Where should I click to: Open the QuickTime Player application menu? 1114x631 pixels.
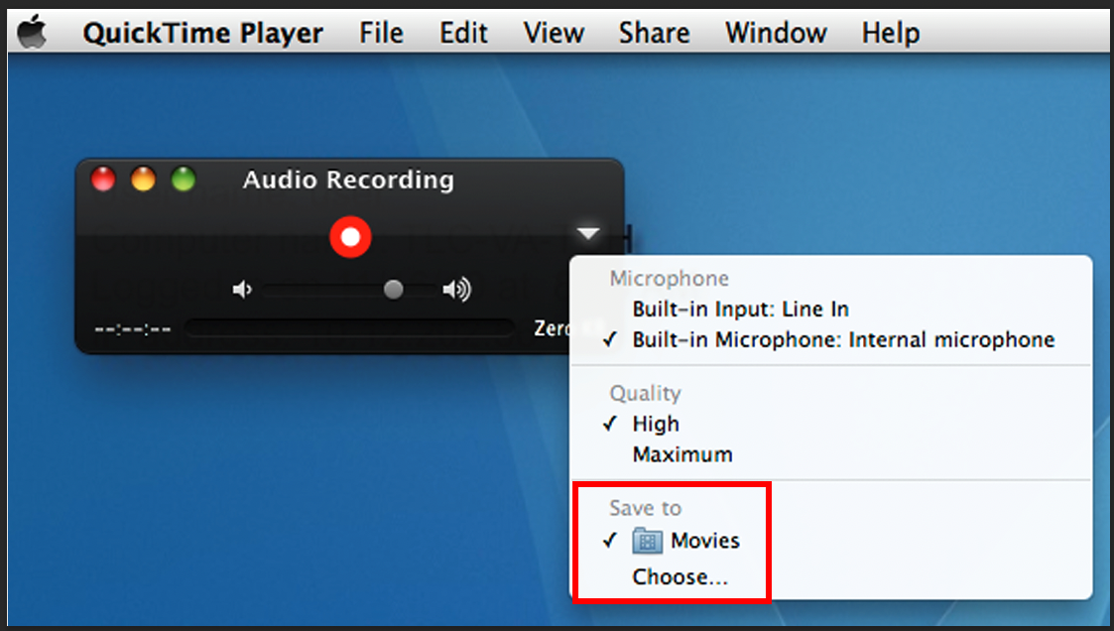click(202, 33)
